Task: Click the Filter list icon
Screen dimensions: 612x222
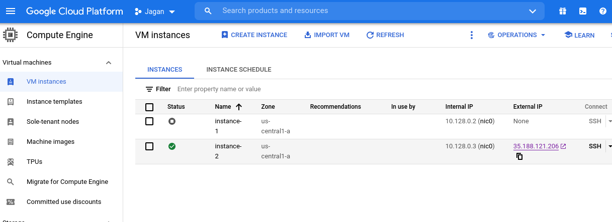Action: point(149,89)
